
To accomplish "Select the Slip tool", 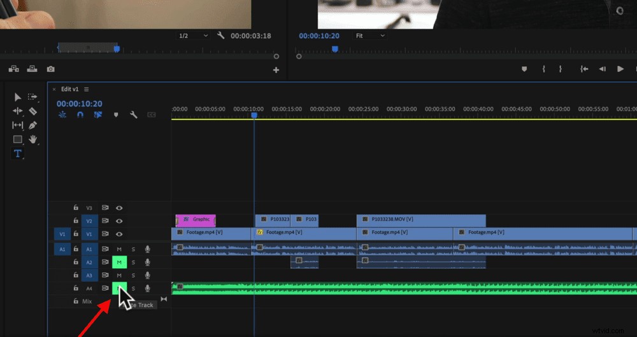I will pyautogui.click(x=17, y=125).
